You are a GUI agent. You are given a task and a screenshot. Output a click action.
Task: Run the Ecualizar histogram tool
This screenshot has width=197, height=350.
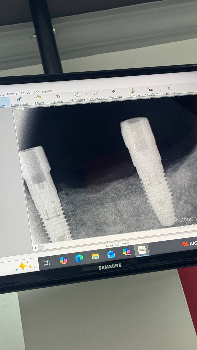point(151,92)
